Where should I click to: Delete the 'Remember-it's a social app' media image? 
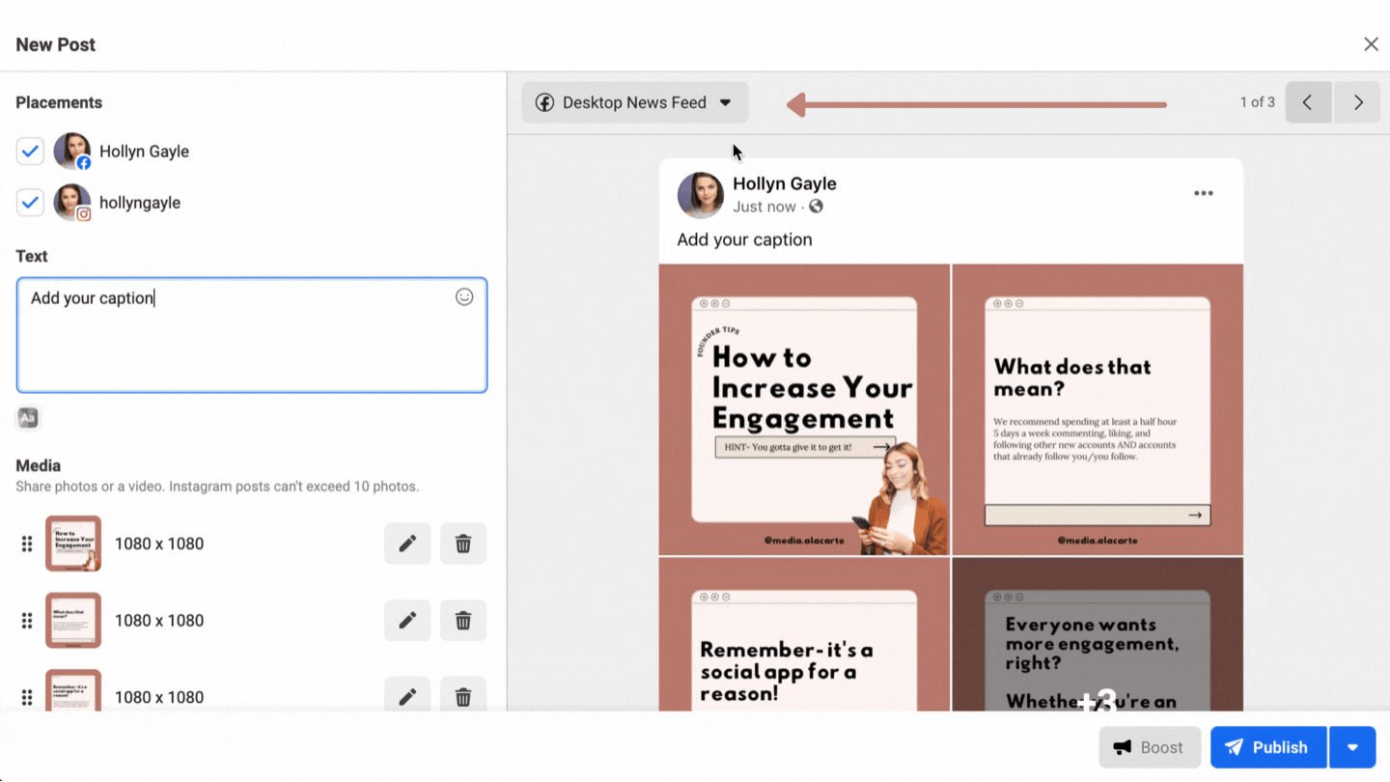(x=463, y=696)
